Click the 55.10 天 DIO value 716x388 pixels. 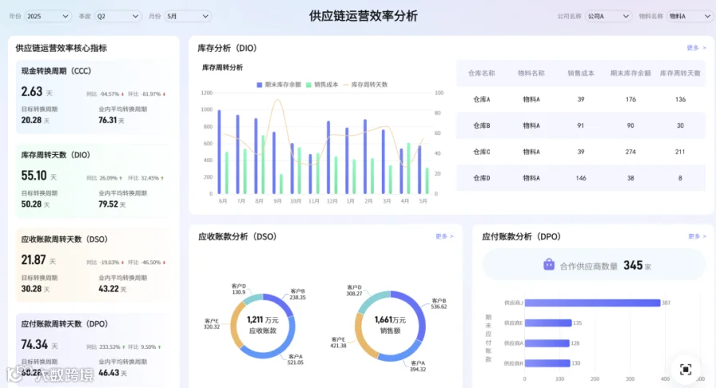tap(39, 176)
